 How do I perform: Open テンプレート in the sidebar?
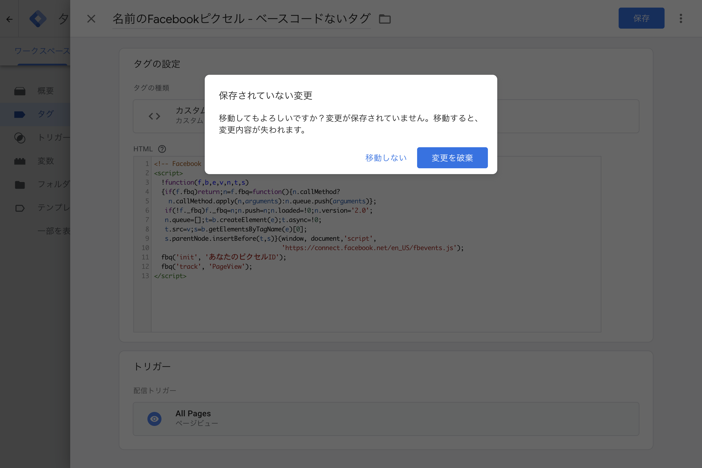click(35, 207)
